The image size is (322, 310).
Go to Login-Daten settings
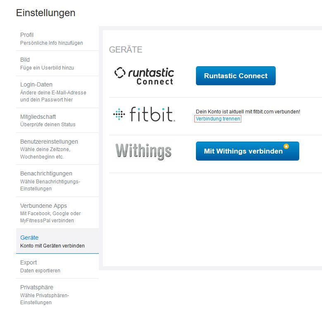[x=57, y=92]
